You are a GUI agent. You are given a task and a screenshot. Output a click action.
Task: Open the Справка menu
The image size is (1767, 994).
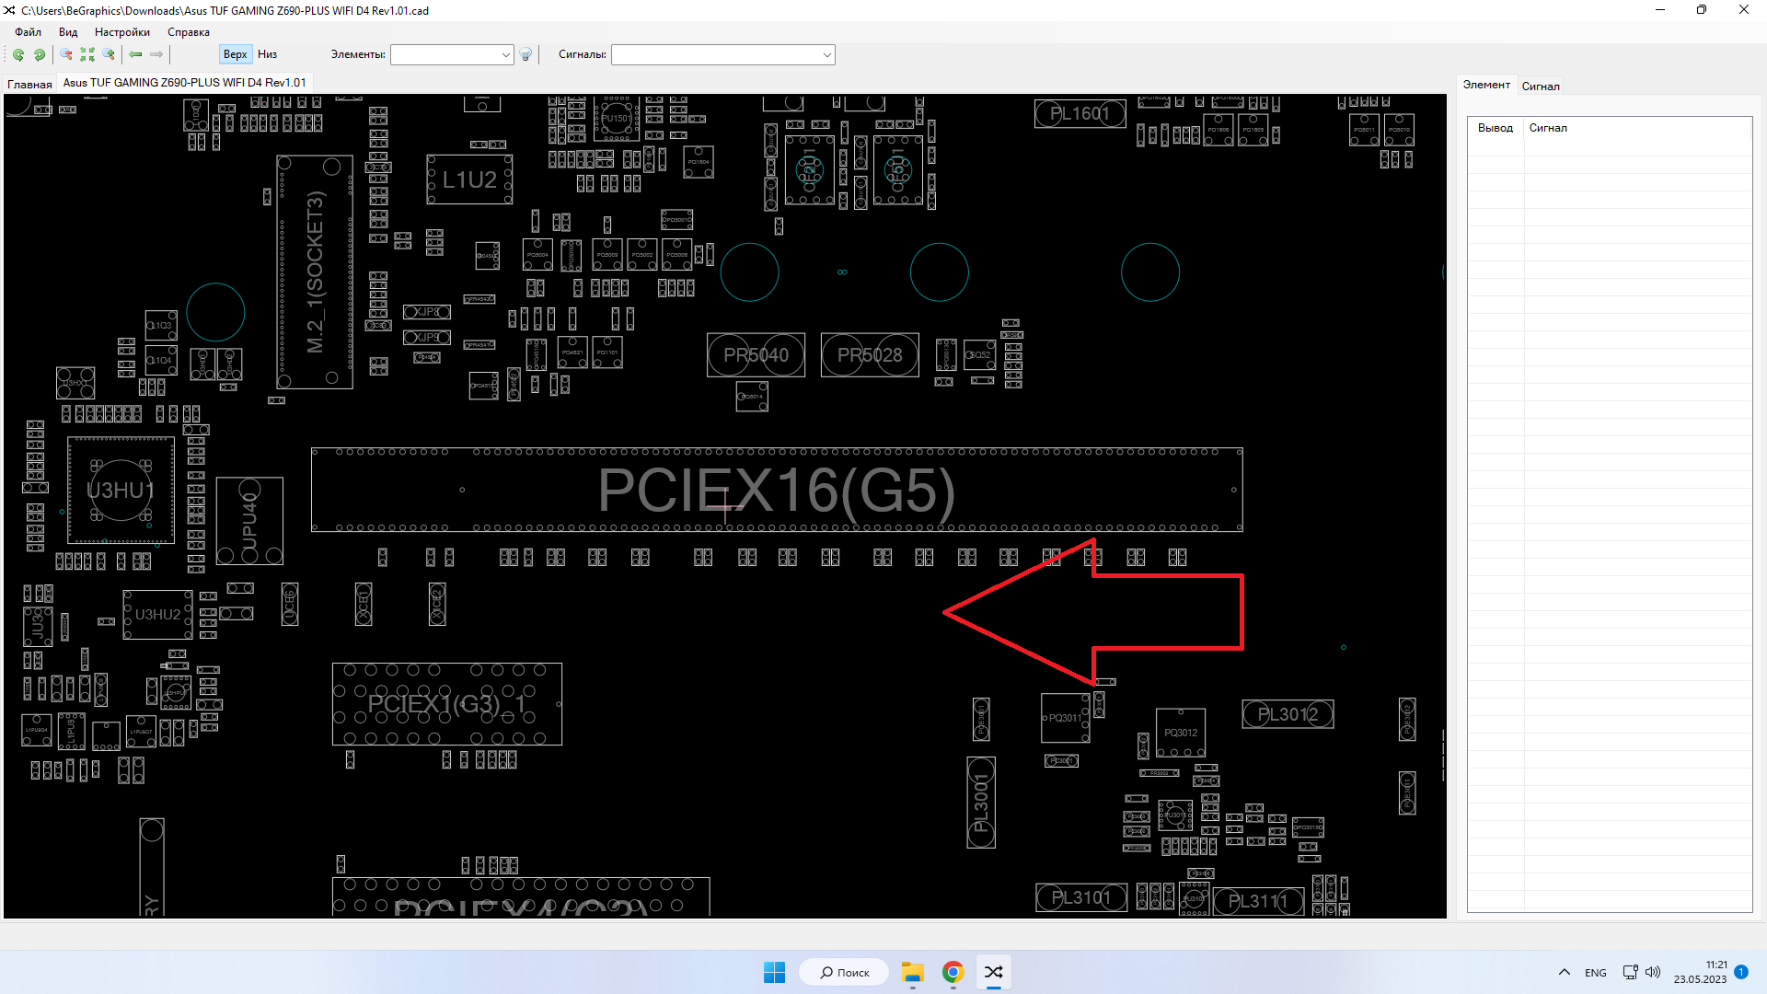pos(189,32)
